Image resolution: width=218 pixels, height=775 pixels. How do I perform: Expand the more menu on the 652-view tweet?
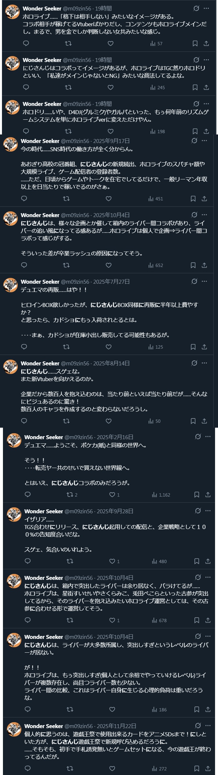click(204, 215)
